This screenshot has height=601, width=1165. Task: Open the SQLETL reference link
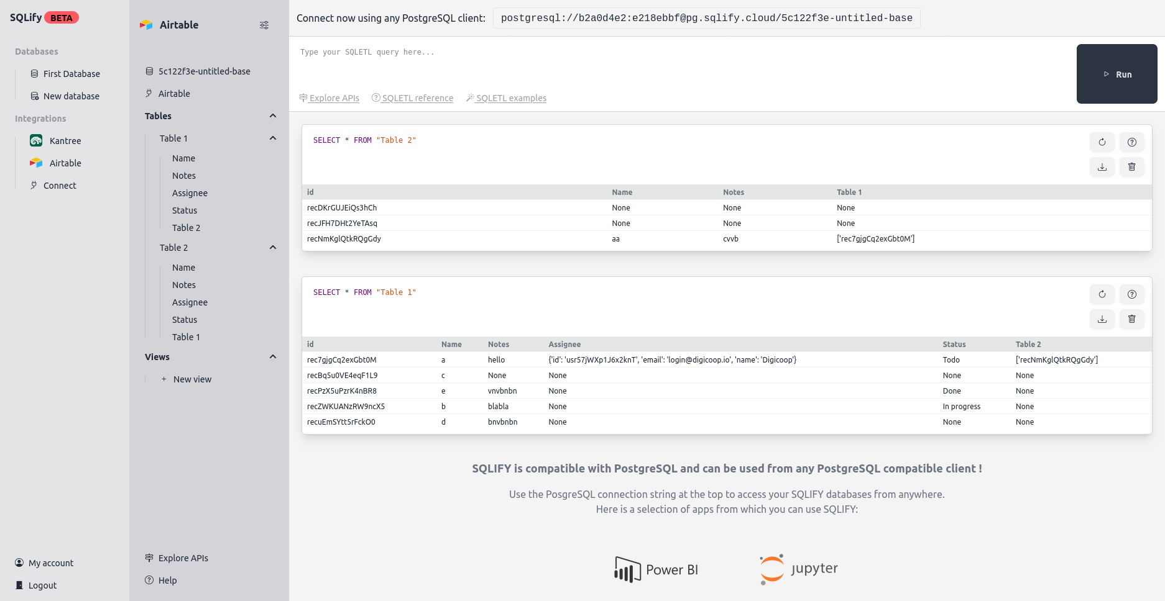click(417, 98)
